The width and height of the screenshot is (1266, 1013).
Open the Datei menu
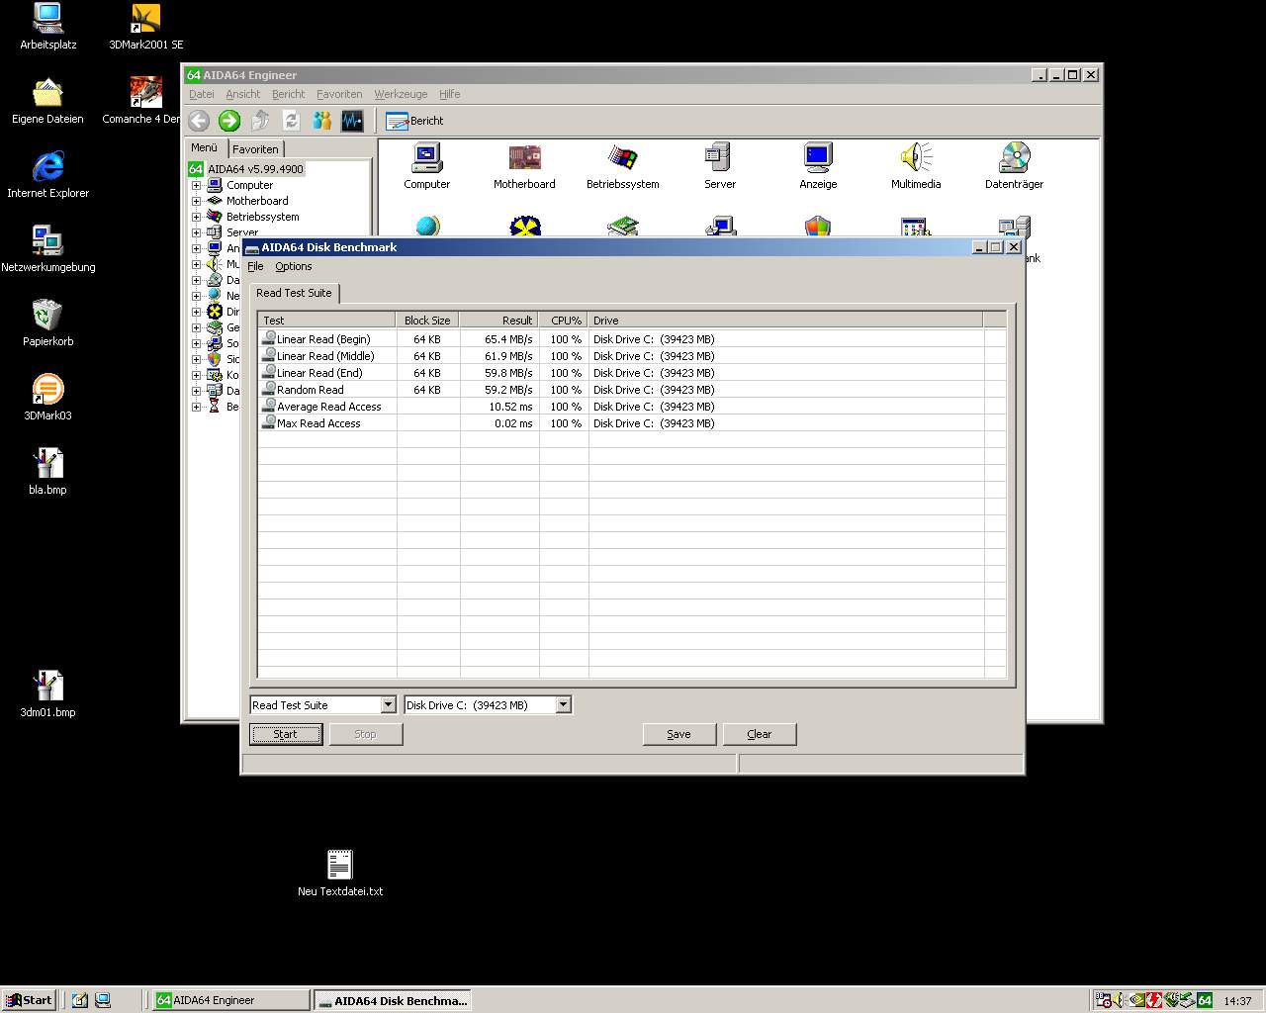pyautogui.click(x=202, y=94)
